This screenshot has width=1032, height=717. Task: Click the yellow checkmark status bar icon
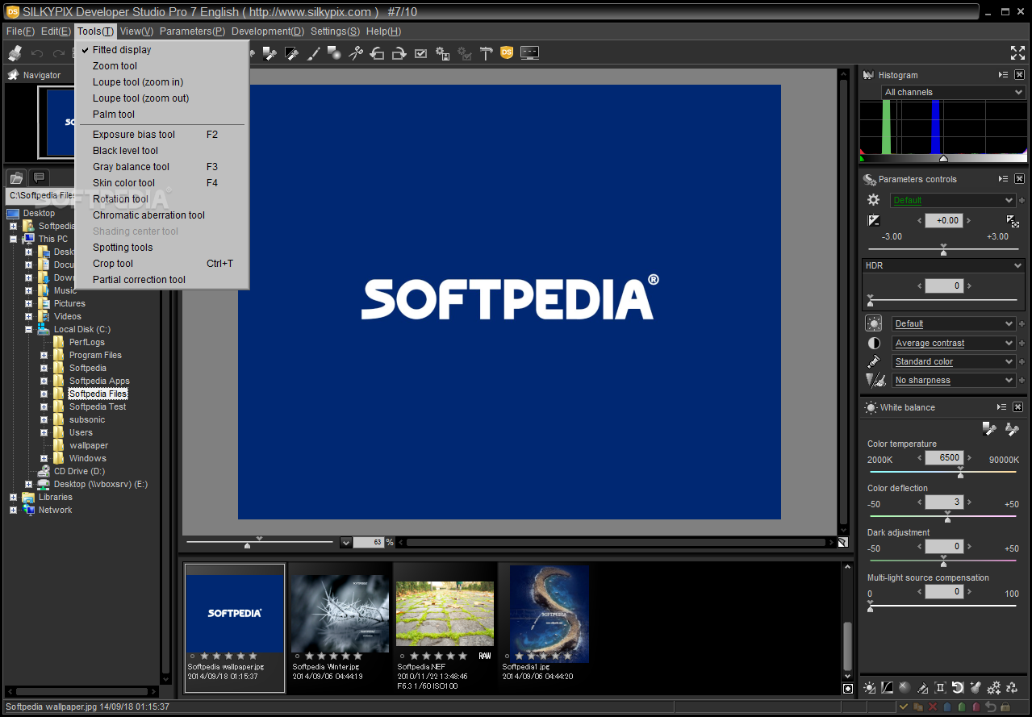904,707
